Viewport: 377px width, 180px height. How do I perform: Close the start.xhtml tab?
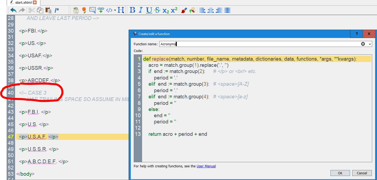tap(35, 2)
